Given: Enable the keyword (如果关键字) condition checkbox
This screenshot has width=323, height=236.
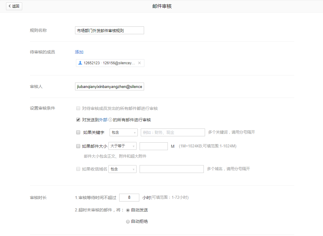Looking at the screenshot, I should (x=78, y=132).
